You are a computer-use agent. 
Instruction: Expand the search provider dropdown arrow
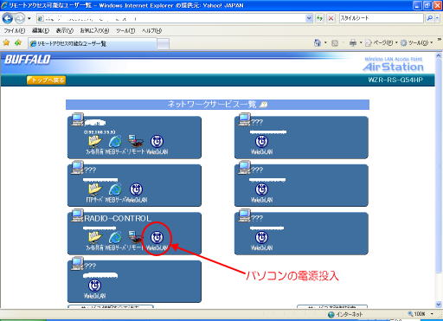click(x=437, y=18)
